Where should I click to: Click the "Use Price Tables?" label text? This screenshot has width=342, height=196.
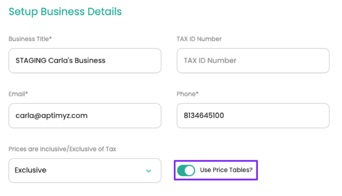pos(226,170)
